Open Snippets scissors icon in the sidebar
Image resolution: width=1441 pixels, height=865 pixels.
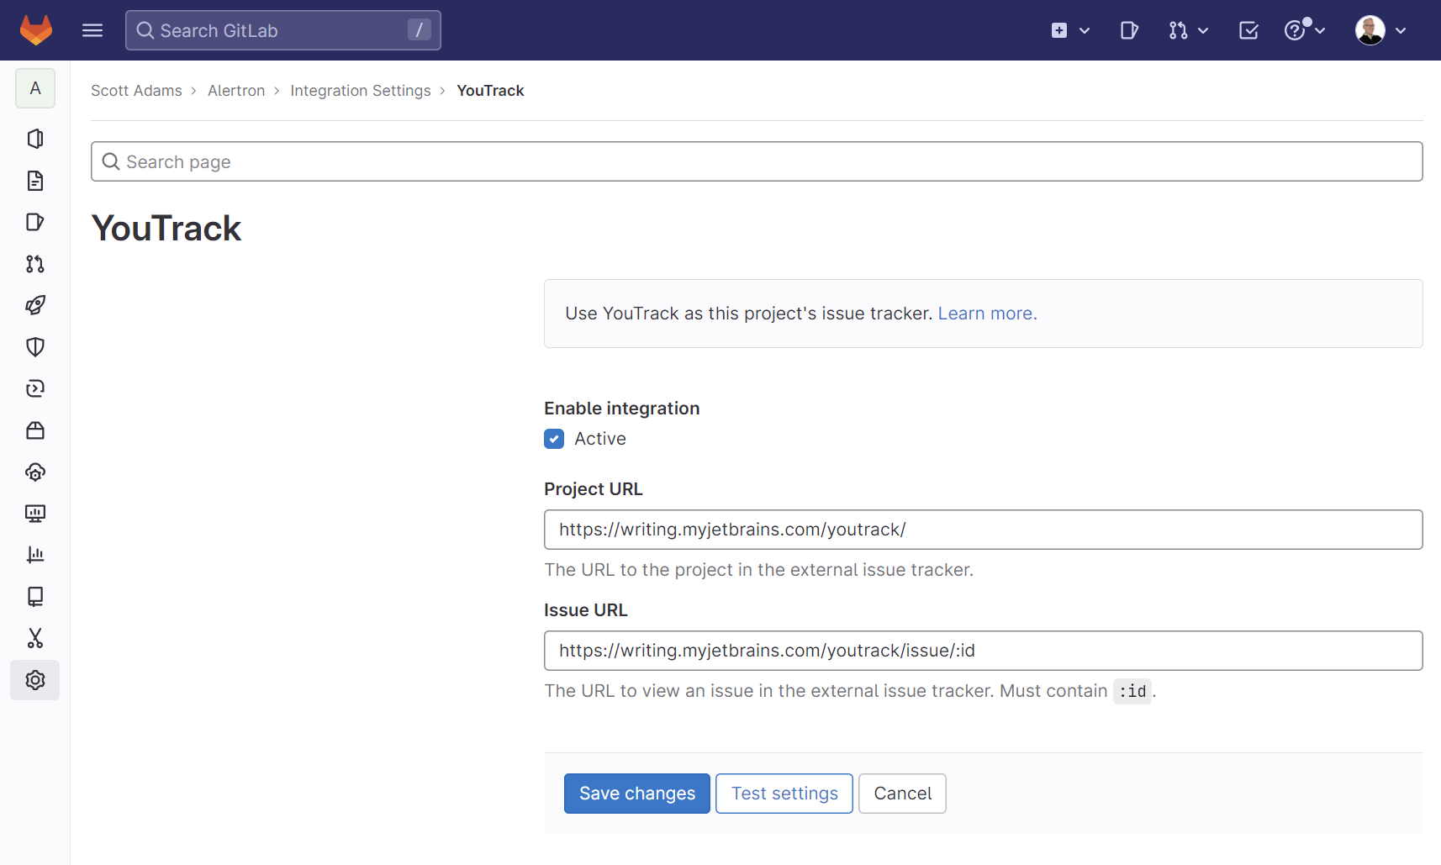[35, 638]
